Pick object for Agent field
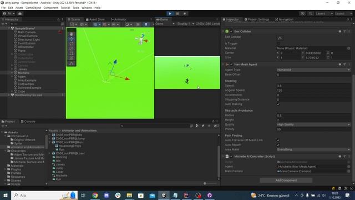The width and height of the screenshot is (355, 200). (349, 167)
